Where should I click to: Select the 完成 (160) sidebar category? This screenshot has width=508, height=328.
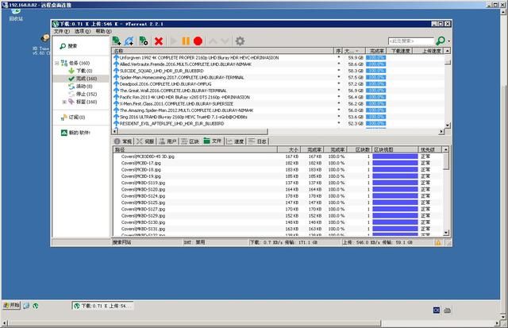(x=83, y=79)
